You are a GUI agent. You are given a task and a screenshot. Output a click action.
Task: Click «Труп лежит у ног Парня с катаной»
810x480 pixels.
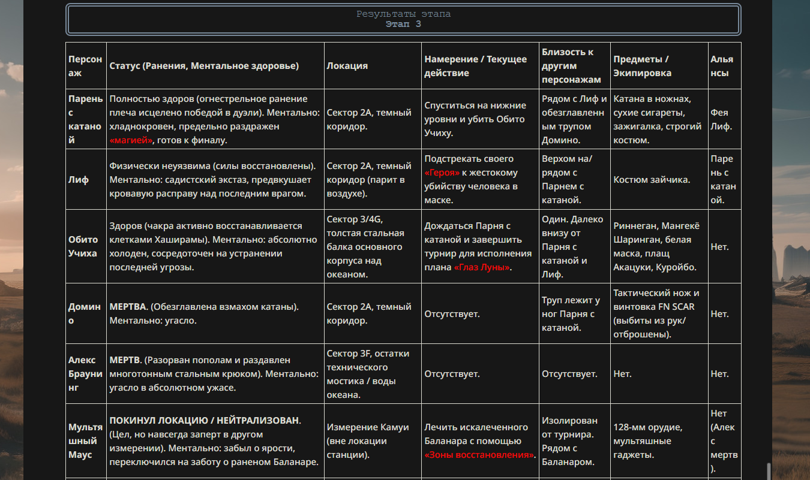[x=575, y=314]
